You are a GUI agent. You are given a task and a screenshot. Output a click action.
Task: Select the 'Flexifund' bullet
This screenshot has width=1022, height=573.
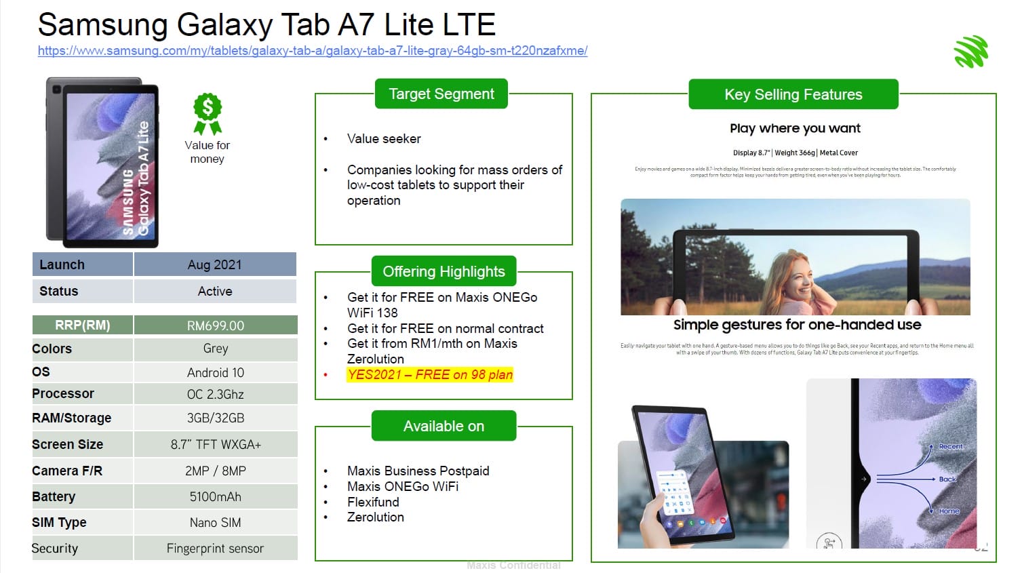[373, 502]
